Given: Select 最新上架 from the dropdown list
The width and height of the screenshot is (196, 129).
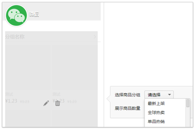Looking at the screenshot, I should coord(156,103).
